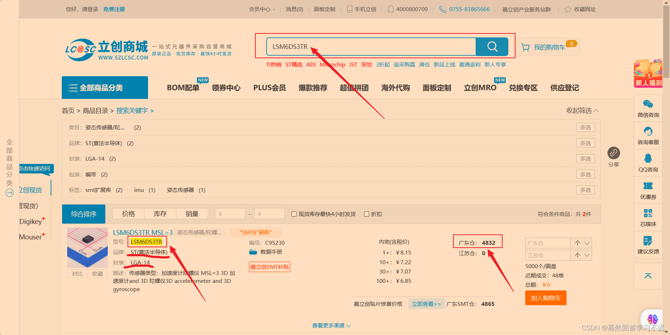Toggle in-stock 4-hour shipping checkbox

[294, 214]
